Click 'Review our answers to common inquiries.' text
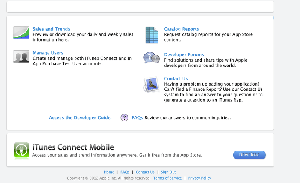The image size is (300, 183). click(187, 118)
